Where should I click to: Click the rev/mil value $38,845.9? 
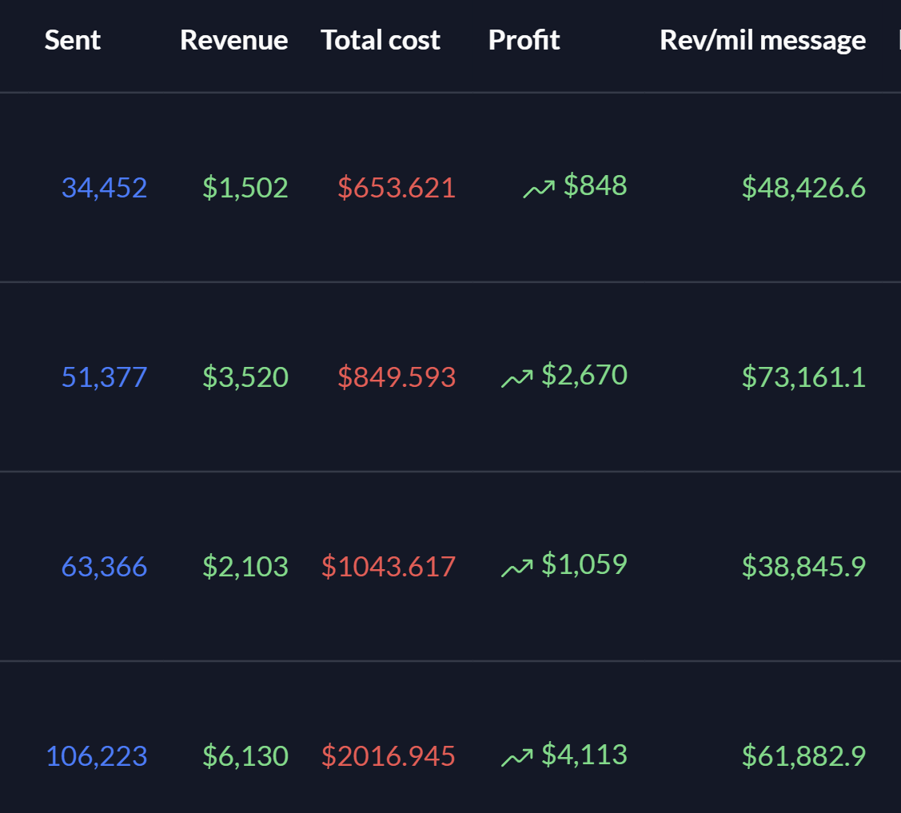(x=804, y=567)
